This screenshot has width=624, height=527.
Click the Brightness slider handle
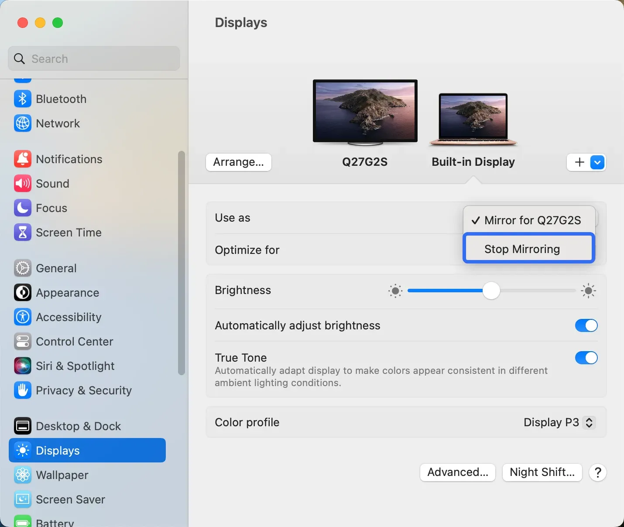pos(491,291)
